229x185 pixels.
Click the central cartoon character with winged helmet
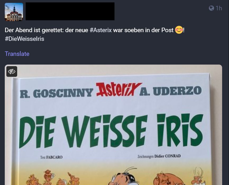(x=124, y=176)
